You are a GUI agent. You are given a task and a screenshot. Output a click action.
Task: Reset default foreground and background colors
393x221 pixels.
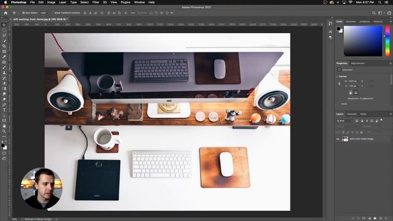(2, 142)
